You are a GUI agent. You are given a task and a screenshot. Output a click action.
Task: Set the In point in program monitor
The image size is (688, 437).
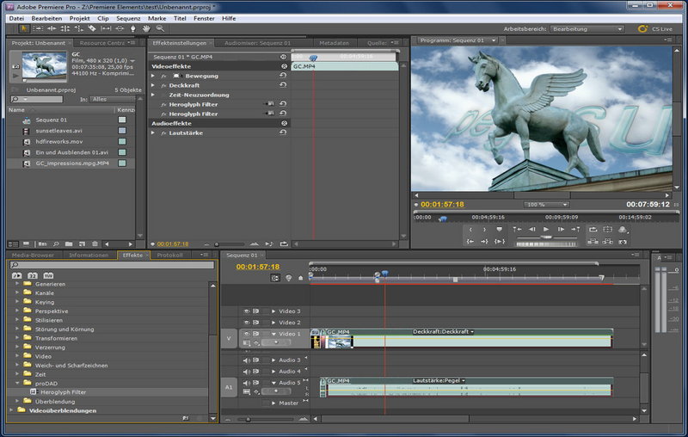click(470, 229)
